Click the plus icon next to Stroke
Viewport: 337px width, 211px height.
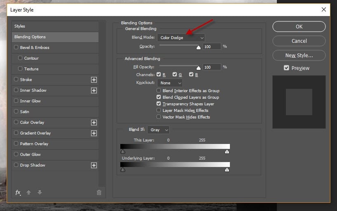(x=94, y=80)
